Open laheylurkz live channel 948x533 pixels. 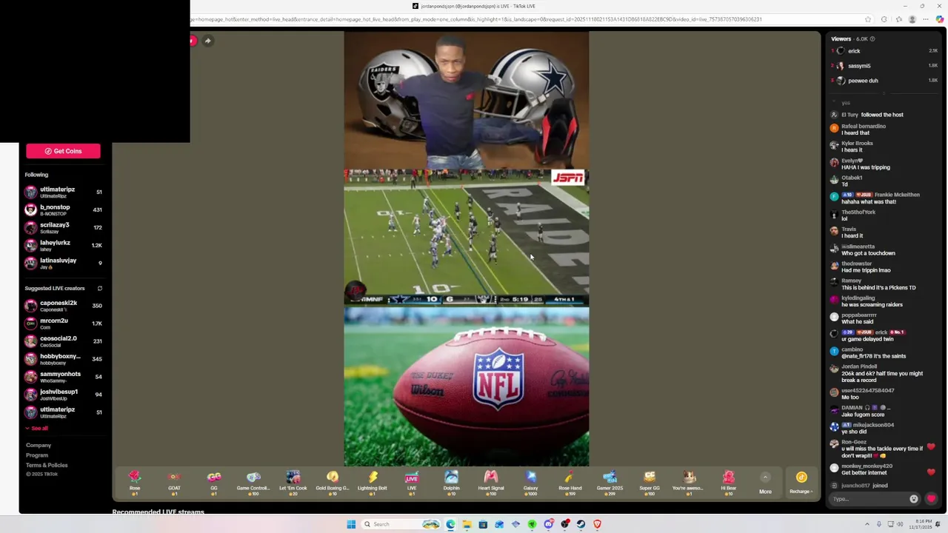(63, 246)
